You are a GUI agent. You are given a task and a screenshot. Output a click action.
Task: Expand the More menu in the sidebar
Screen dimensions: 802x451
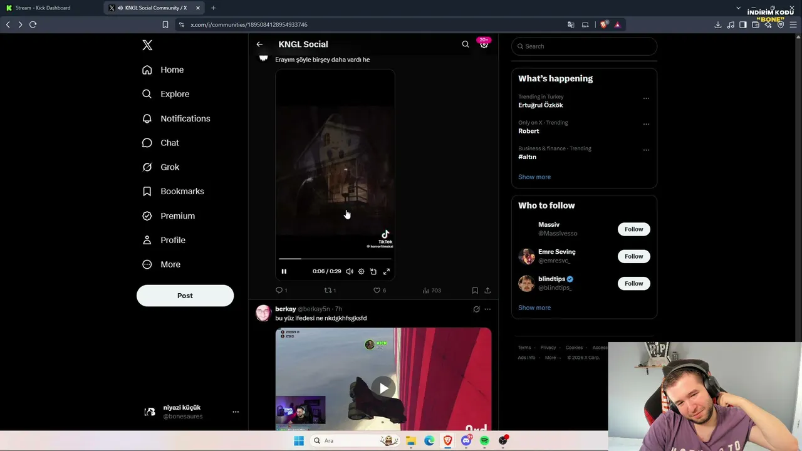(x=161, y=264)
